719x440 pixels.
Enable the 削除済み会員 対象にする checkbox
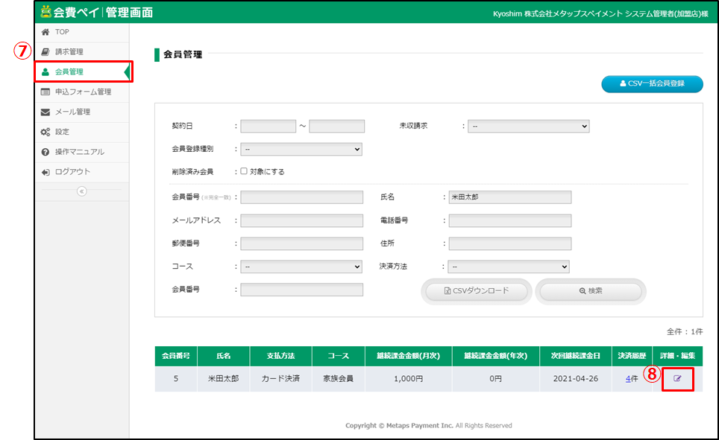tap(244, 171)
